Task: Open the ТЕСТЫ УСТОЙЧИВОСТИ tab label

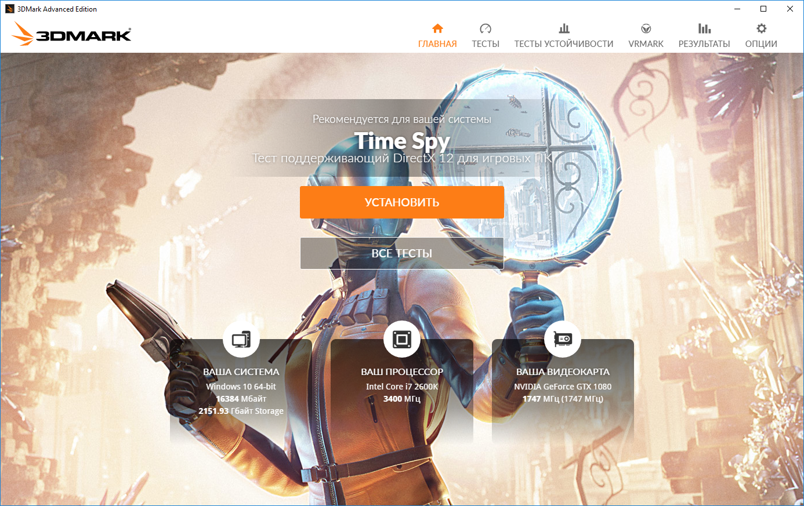Action: pyautogui.click(x=564, y=44)
